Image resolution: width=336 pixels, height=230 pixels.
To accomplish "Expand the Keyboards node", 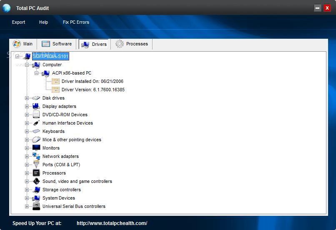I will coord(27,132).
